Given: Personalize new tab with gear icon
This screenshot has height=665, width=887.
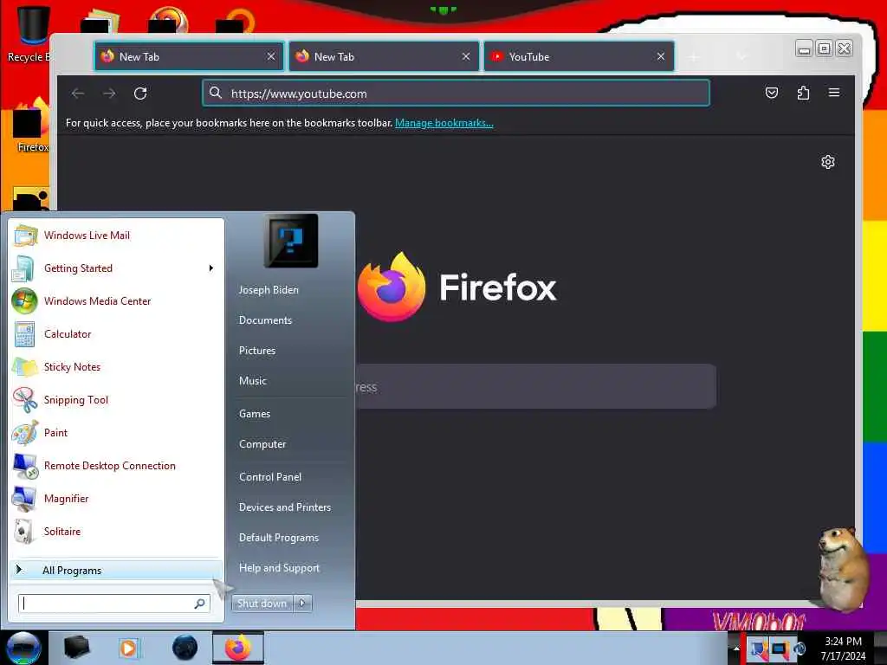Looking at the screenshot, I should [828, 162].
